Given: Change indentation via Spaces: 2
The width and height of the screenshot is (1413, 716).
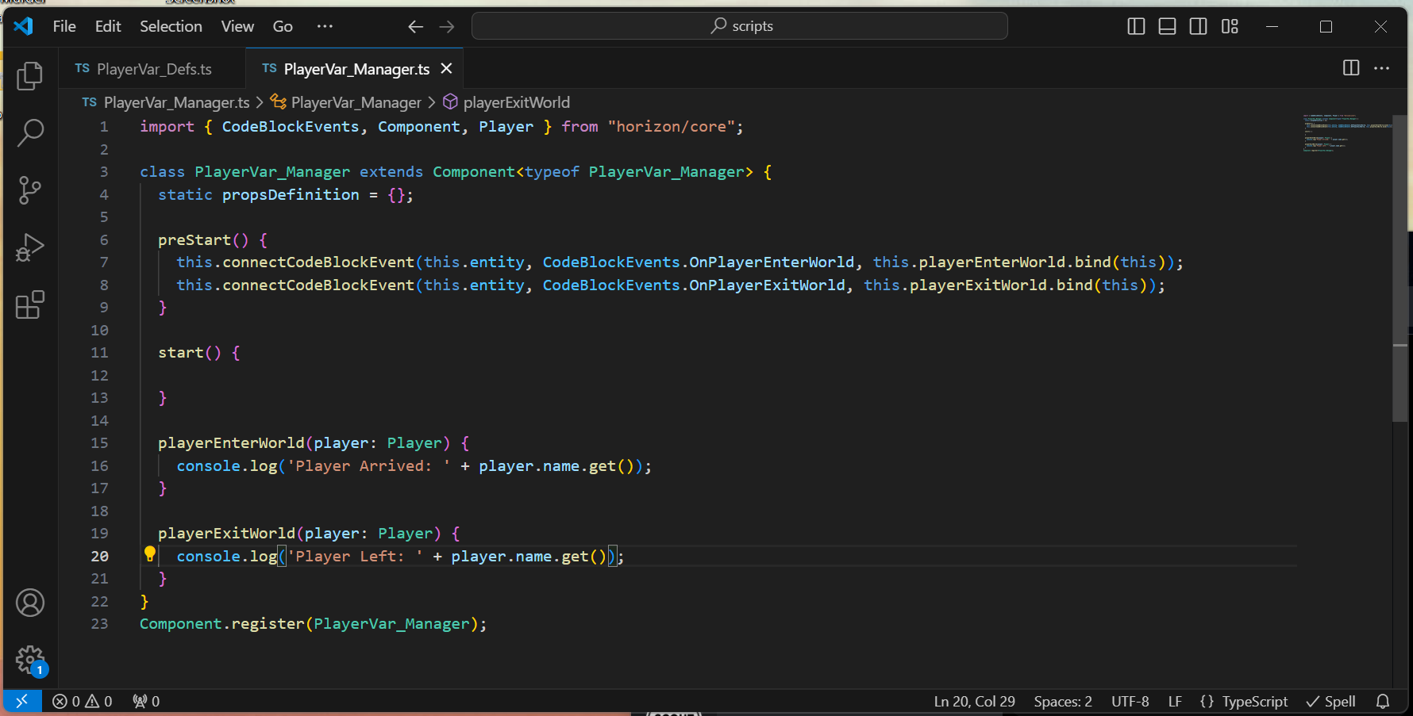Looking at the screenshot, I should tap(1063, 701).
